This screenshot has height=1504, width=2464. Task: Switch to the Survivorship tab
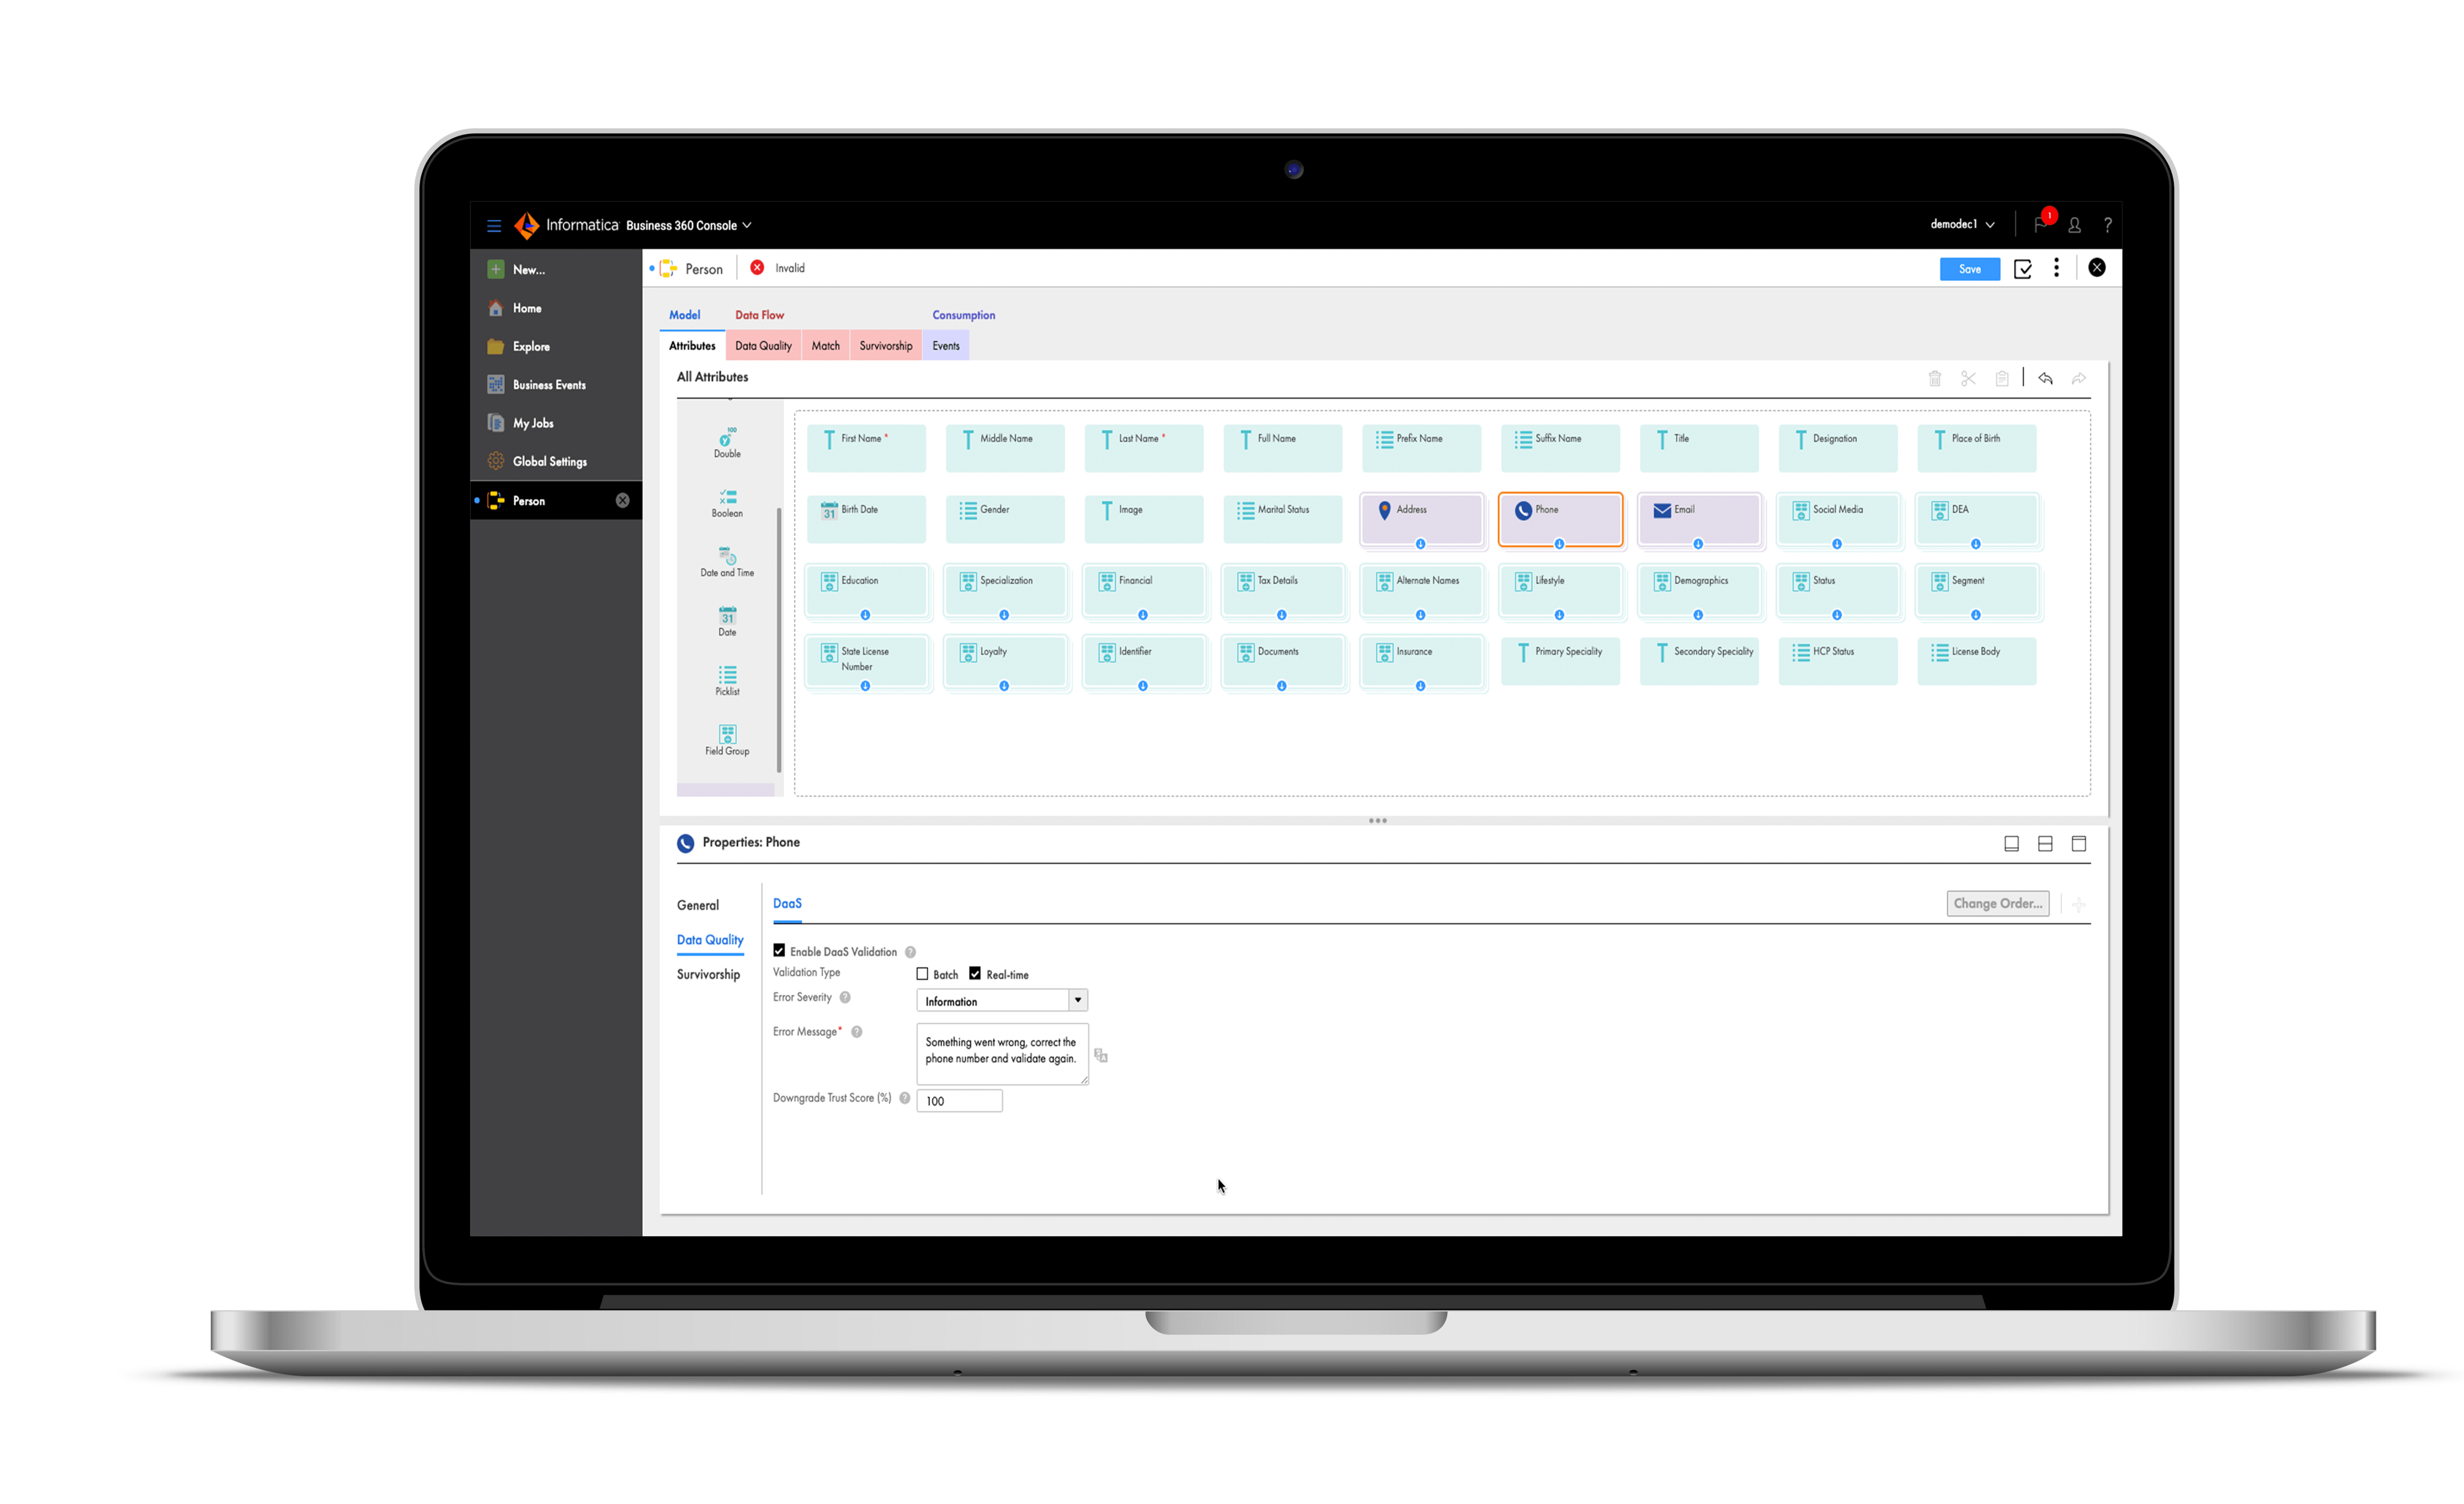(885, 346)
